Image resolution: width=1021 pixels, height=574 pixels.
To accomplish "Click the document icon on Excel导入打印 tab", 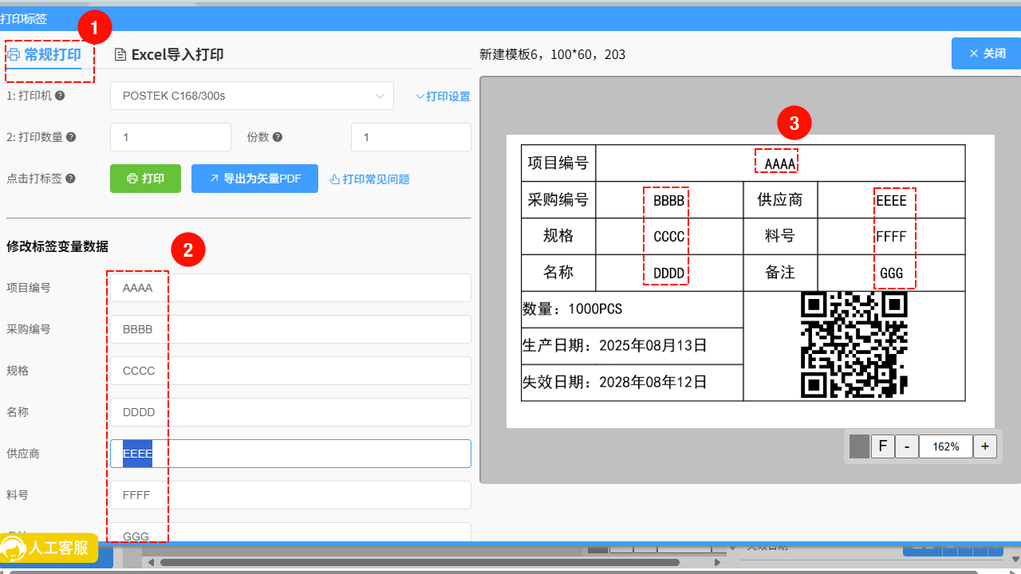I will (x=120, y=55).
